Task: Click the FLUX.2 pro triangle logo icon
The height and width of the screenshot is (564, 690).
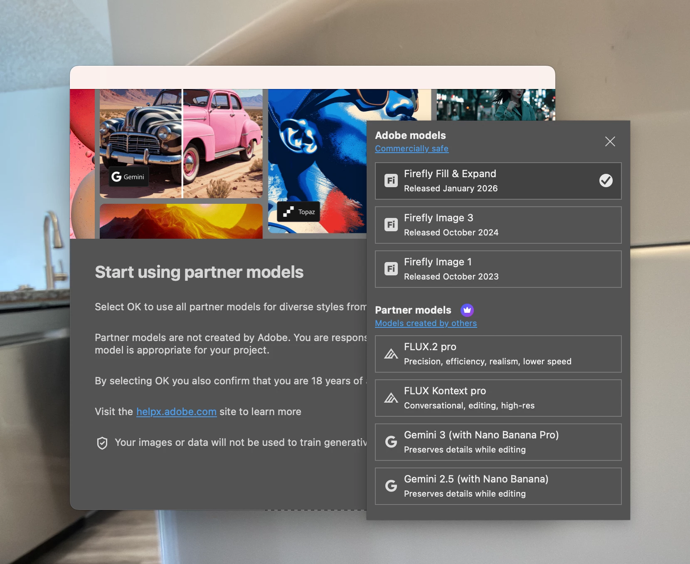Action: (x=391, y=354)
